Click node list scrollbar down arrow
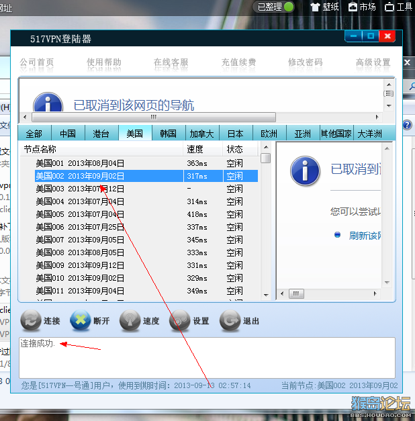The width and height of the screenshot is (415, 421). click(x=266, y=295)
